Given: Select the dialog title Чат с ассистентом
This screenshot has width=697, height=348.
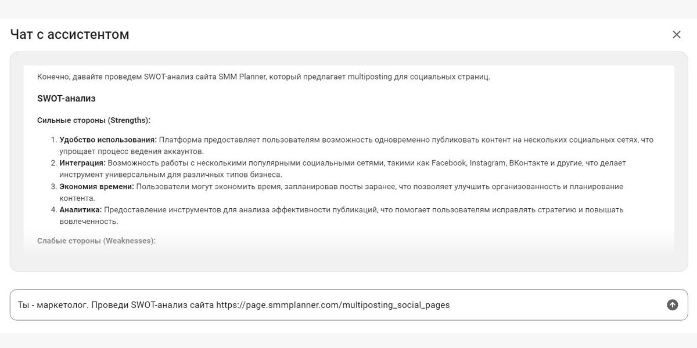Looking at the screenshot, I should 69,34.
